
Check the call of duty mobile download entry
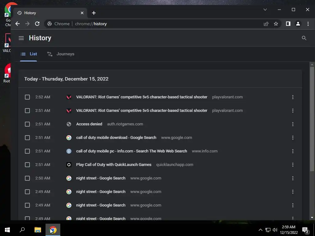27,138
